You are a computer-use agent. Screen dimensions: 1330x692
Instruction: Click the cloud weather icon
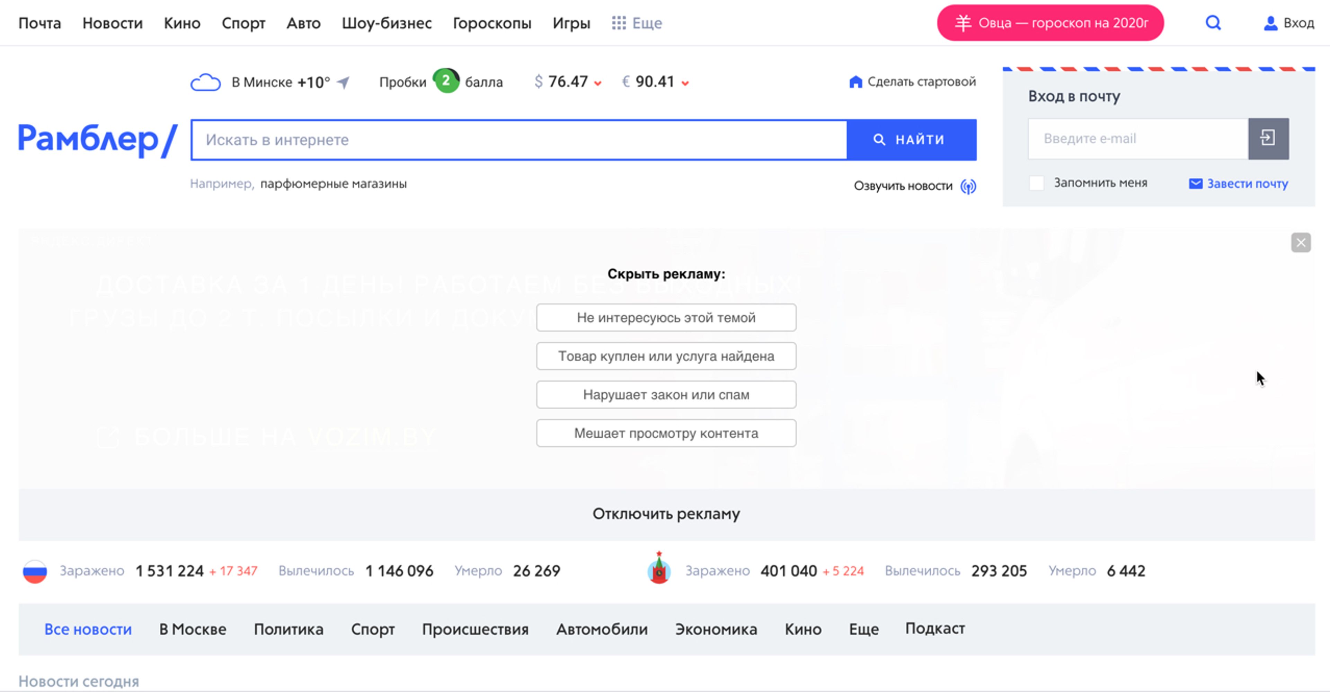coord(205,82)
